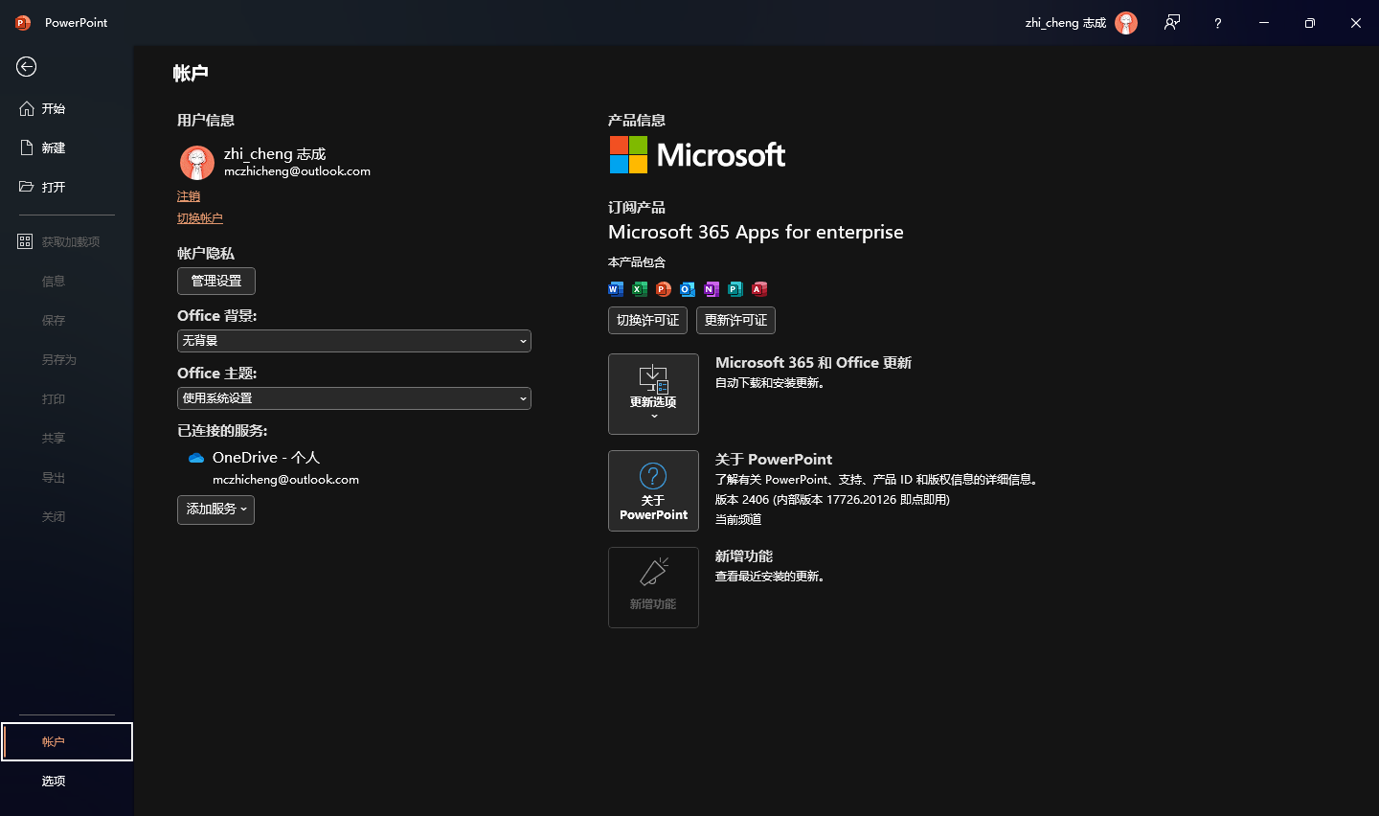
Task: Click the 新增功能 button
Action: [653, 587]
